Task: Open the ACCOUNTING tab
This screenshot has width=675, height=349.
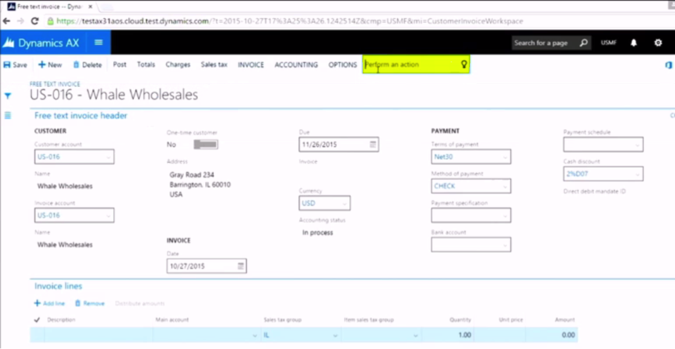Action: pos(296,65)
